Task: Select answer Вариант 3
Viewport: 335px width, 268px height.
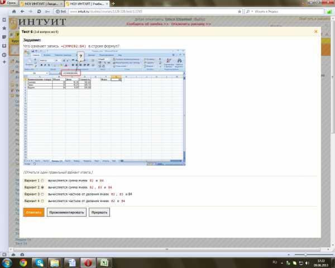Action: 42,194
